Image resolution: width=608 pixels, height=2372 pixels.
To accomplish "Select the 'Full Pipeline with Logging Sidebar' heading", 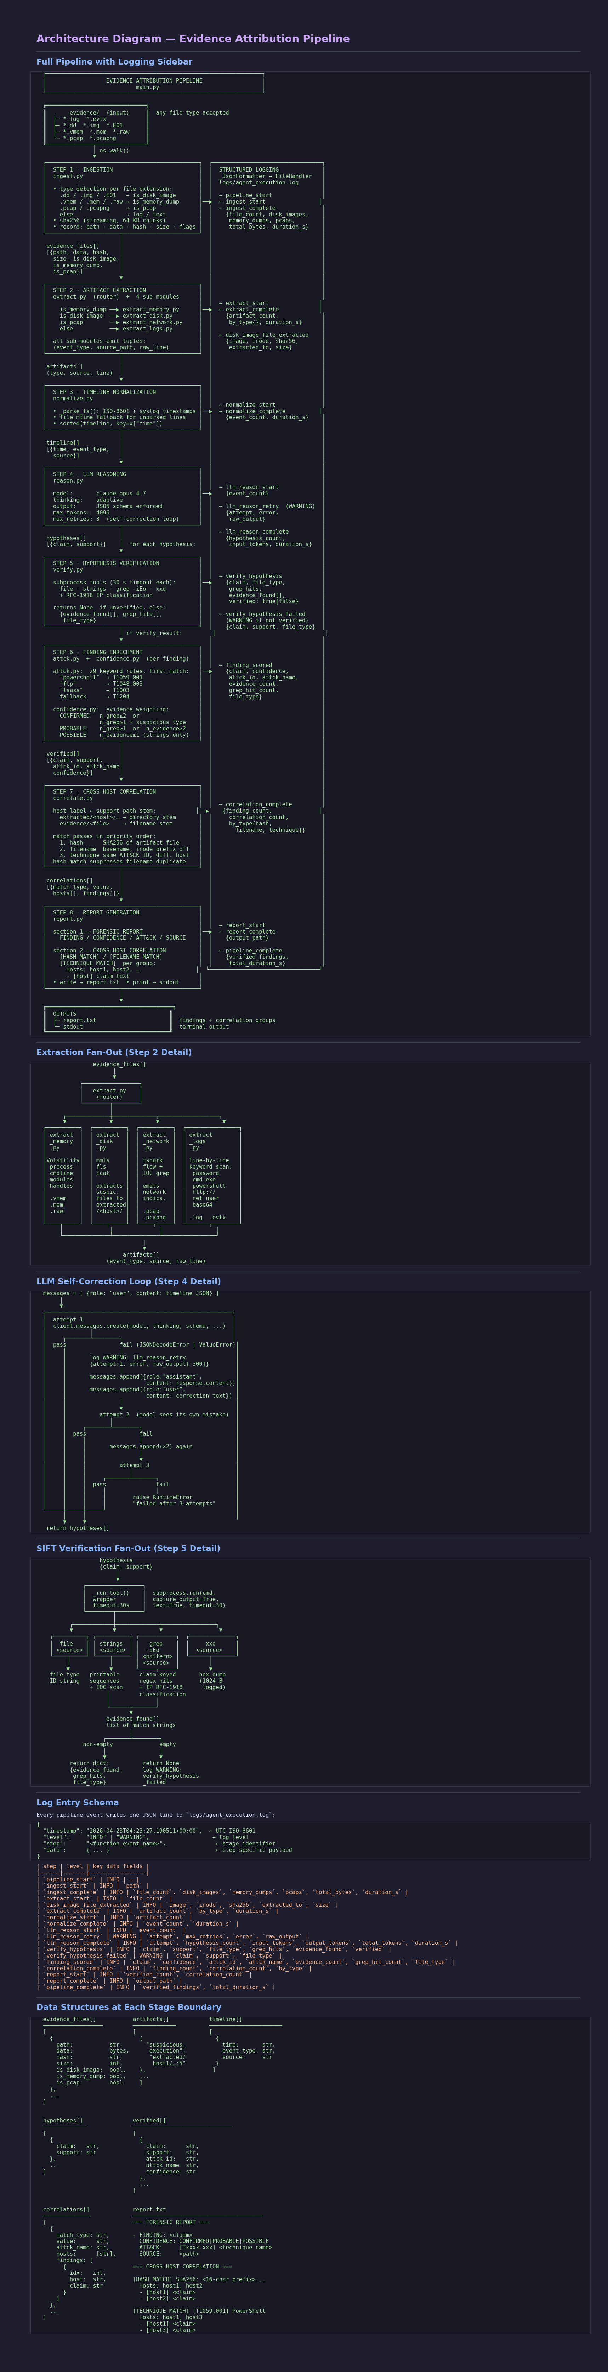I will pos(114,62).
